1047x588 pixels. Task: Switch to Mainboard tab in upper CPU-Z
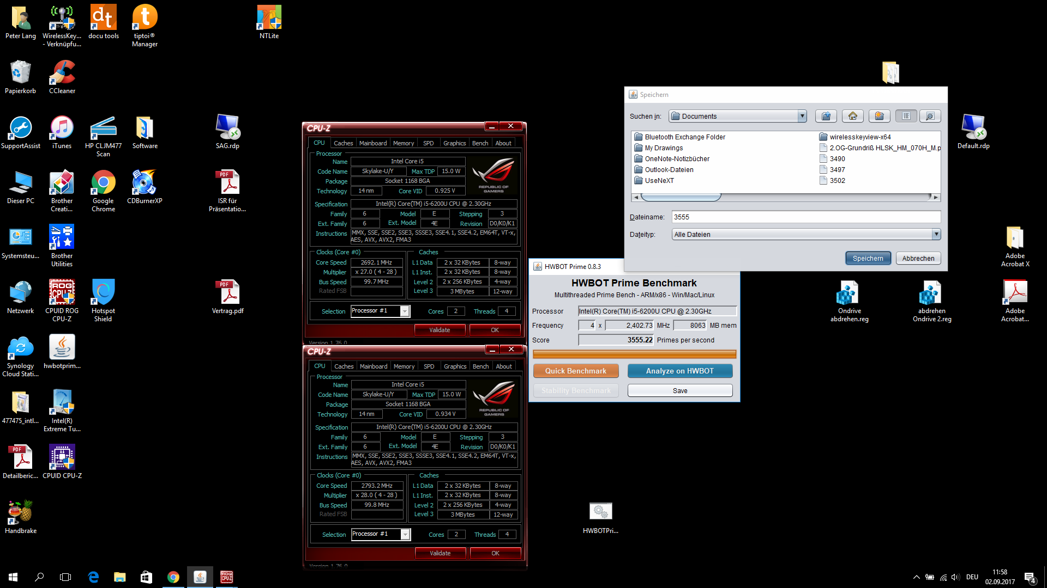[373, 143]
